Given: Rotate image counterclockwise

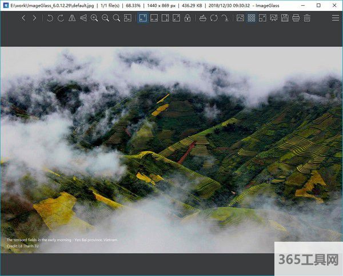Looking at the screenshot, I should [x=50, y=18].
